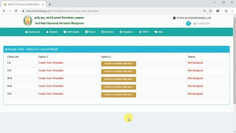Open the blue notification badge
Image resolution: width=236 pixels, height=133 pixels.
point(188,24)
